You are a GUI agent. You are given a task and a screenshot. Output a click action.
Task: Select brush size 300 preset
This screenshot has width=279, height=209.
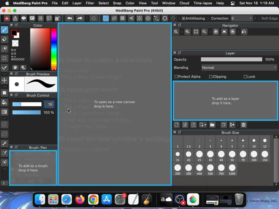click(x=189, y=170)
